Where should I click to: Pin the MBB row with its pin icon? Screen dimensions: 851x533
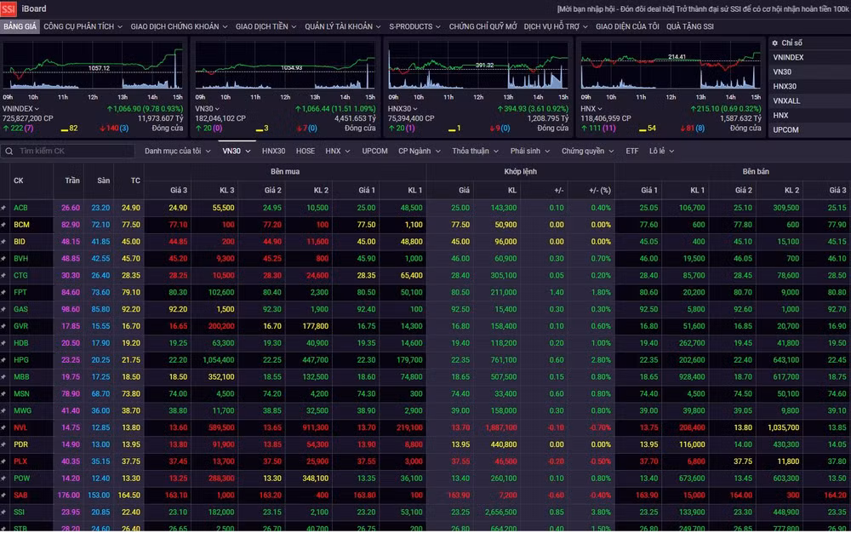[x=3, y=377]
